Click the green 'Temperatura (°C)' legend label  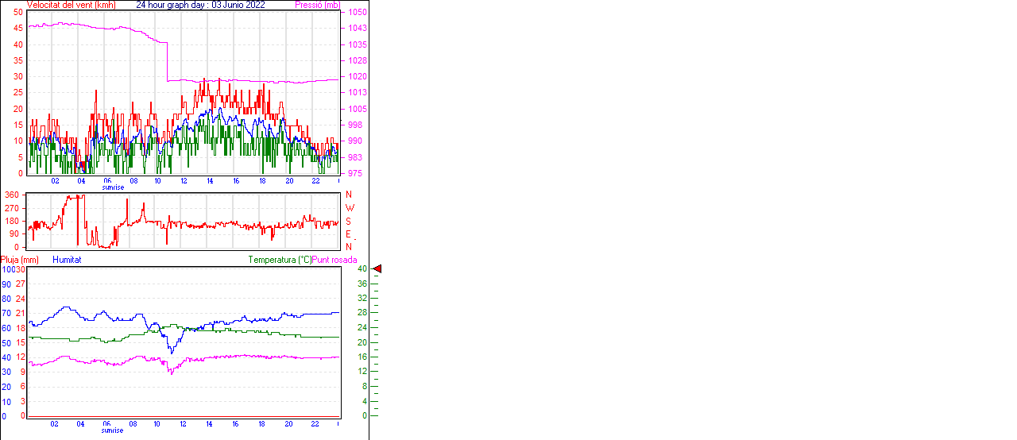click(x=280, y=260)
